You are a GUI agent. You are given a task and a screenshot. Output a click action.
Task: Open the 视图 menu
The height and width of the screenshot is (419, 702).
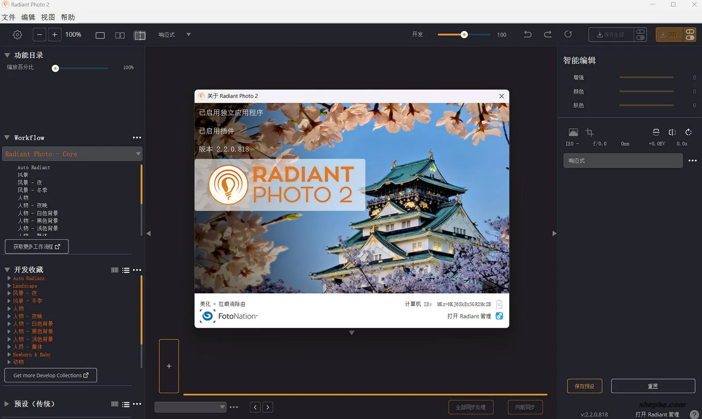48,17
